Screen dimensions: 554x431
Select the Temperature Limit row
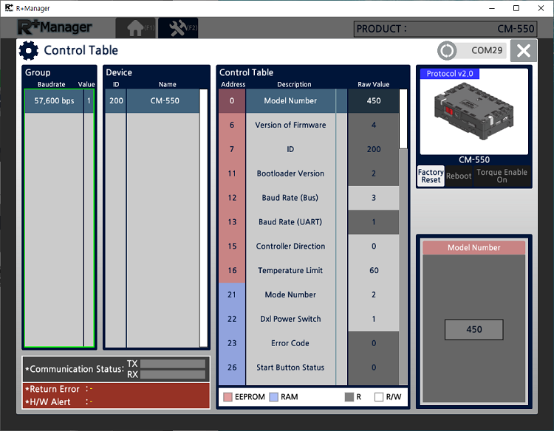pos(290,271)
